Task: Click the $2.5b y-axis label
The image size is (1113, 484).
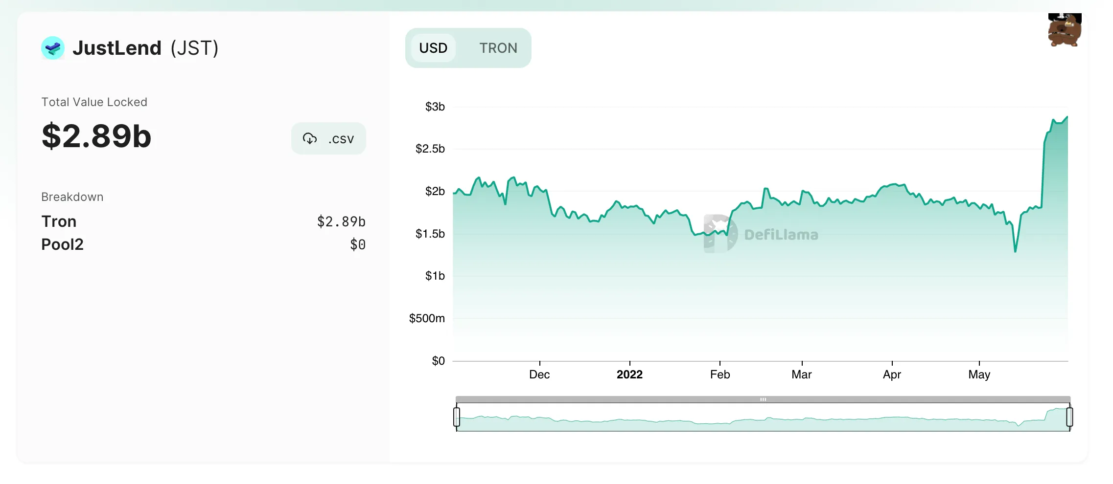Action: coord(430,149)
